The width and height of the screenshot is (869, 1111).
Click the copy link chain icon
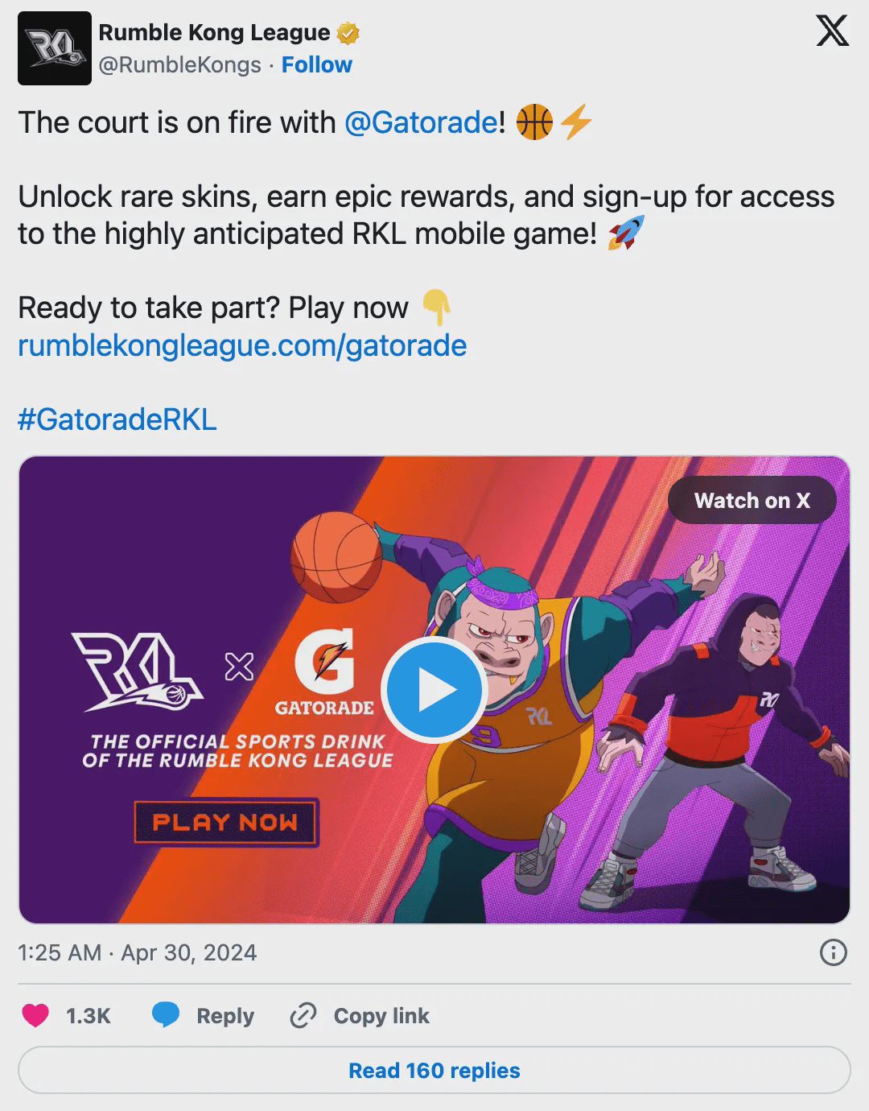(x=303, y=1016)
